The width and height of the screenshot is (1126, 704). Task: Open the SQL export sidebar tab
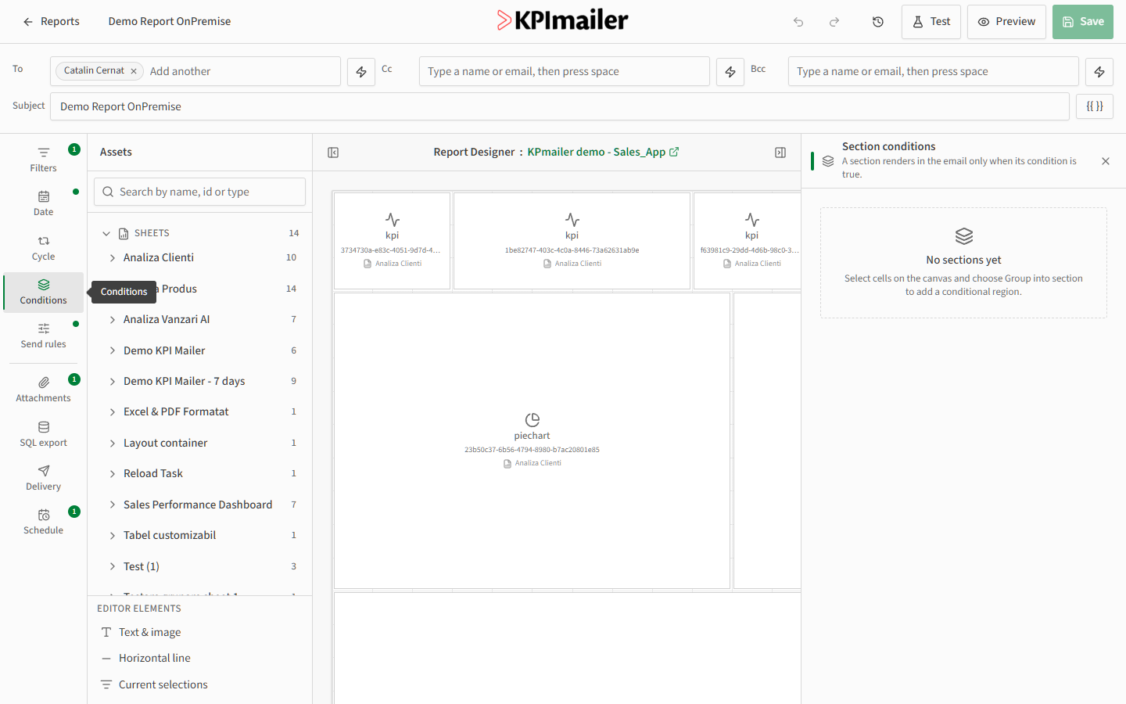coord(44,434)
